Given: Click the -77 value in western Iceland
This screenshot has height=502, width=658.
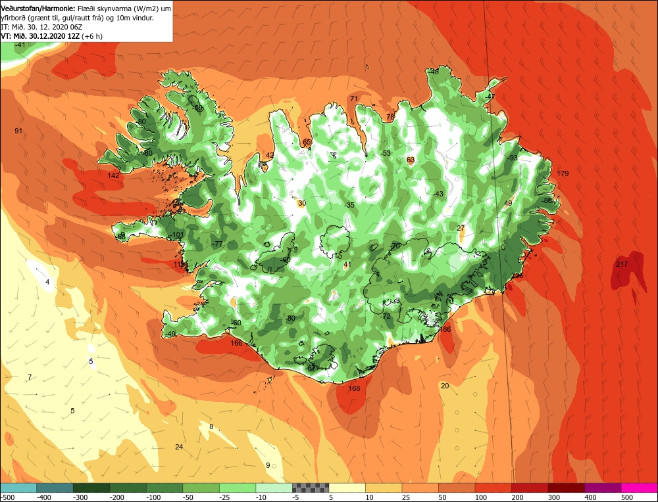Looking at the screenshot, I should tap(217, 244).
